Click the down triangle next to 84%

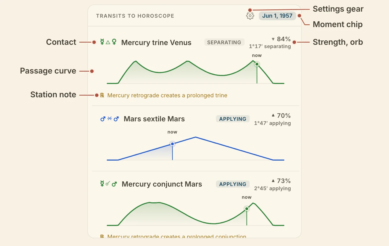point(273,39)
